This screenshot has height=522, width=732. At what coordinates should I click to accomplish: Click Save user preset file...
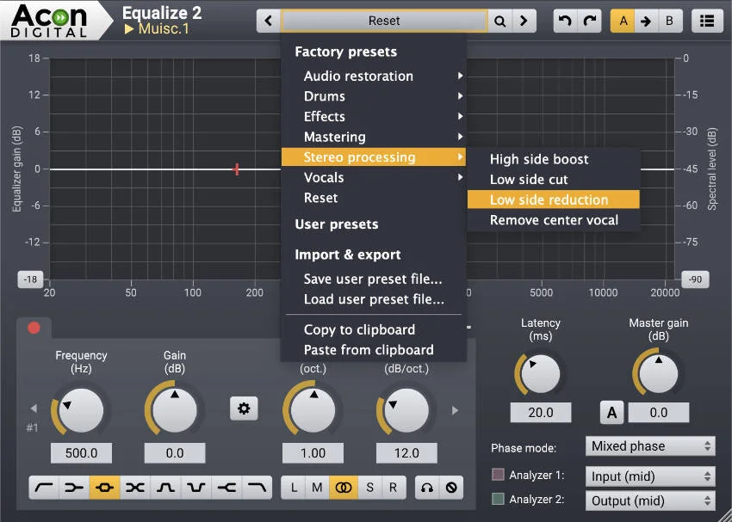(374, 279)
